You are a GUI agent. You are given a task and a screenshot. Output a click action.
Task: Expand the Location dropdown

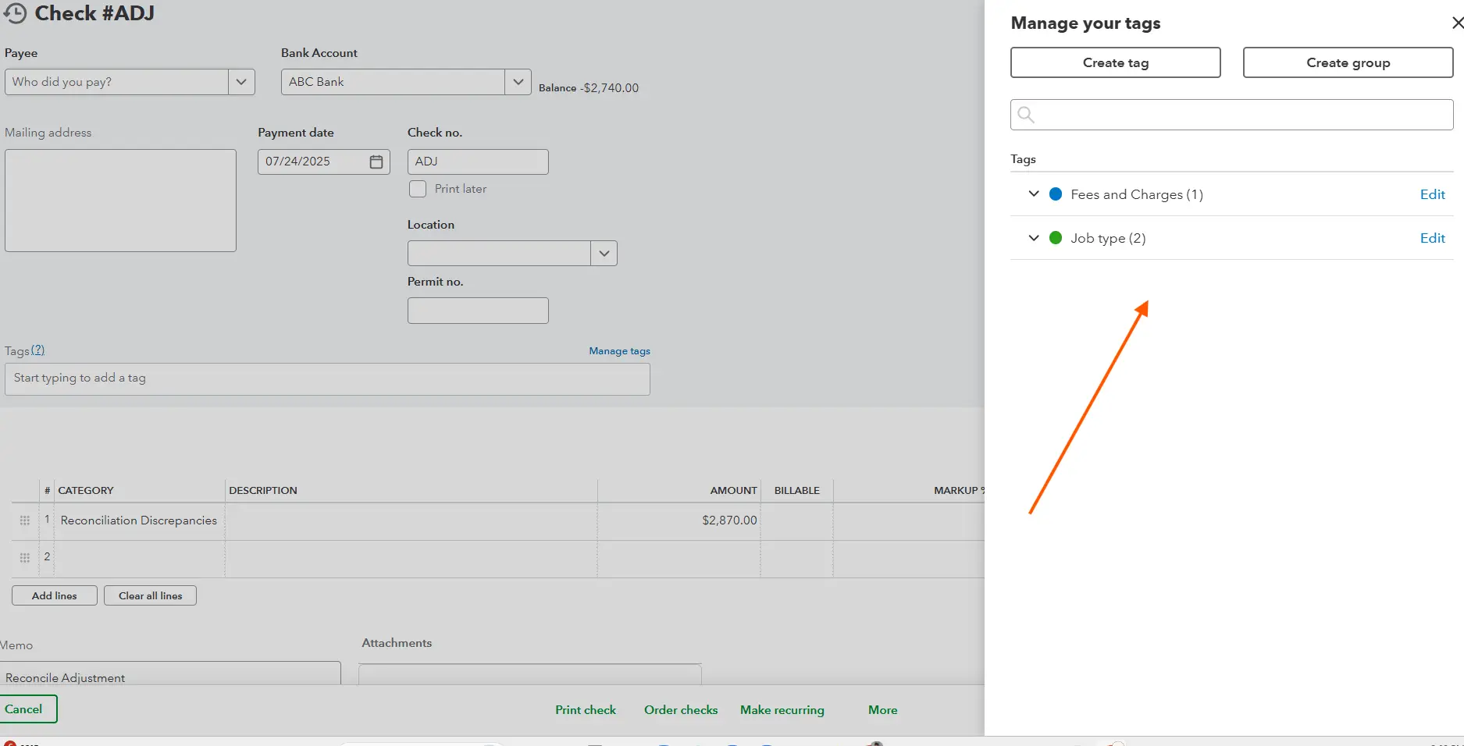tap(604, 253)
